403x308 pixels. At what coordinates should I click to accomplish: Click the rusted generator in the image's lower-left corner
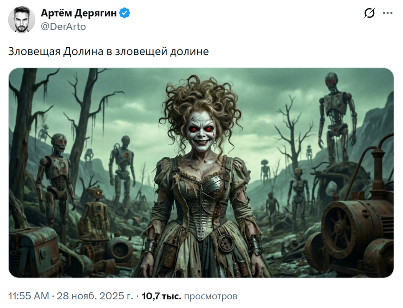pos(33,251)
